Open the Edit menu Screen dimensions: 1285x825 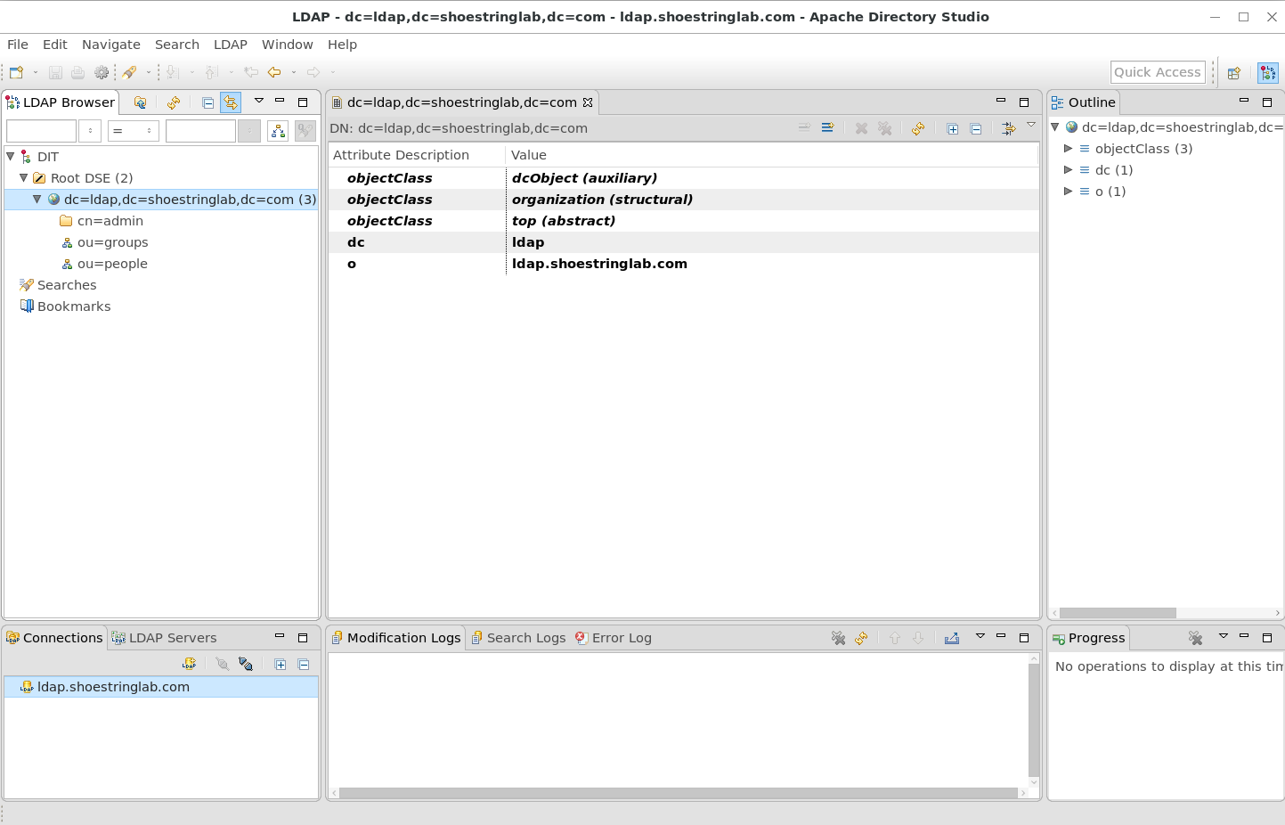click(x=55, y=45)
